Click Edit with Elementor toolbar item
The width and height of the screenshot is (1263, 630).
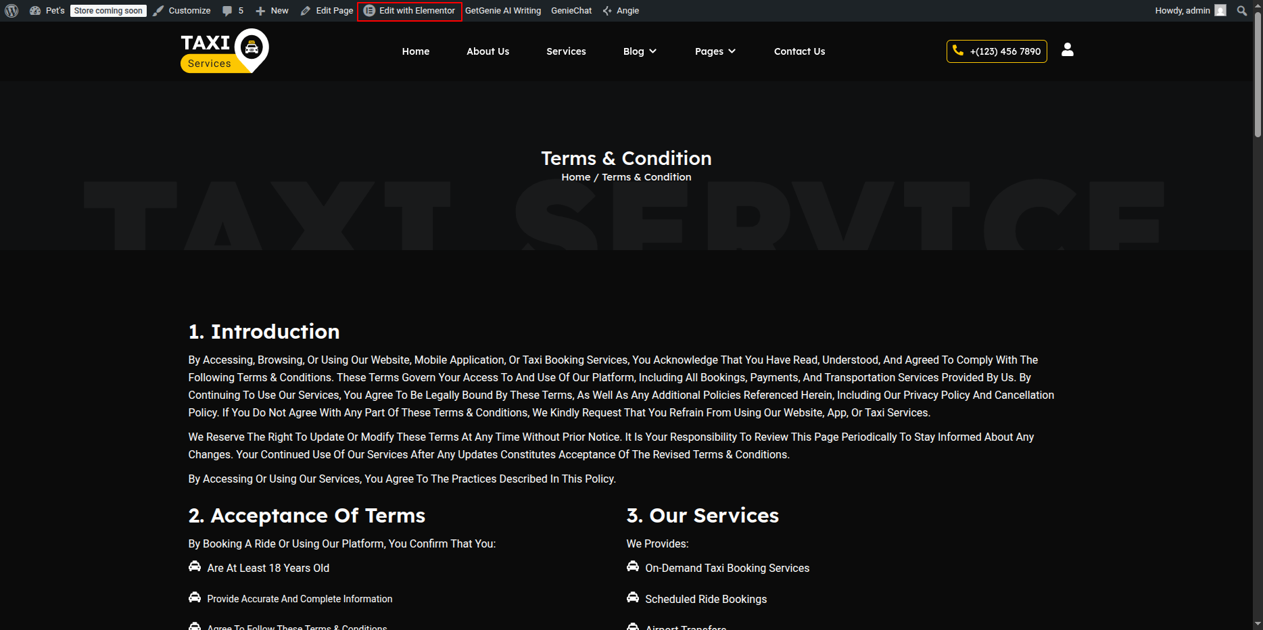[x=410, y=11]
